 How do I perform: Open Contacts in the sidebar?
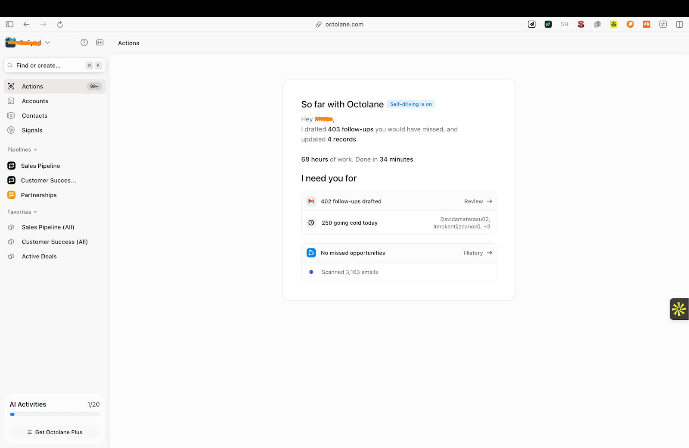(x=55, y=116)
